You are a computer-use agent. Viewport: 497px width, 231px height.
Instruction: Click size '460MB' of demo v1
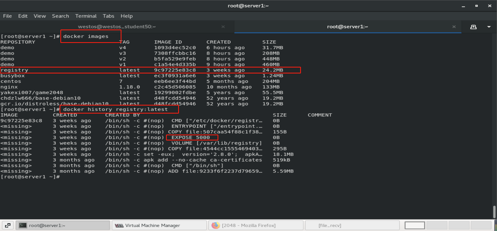(x=271, y=64)
